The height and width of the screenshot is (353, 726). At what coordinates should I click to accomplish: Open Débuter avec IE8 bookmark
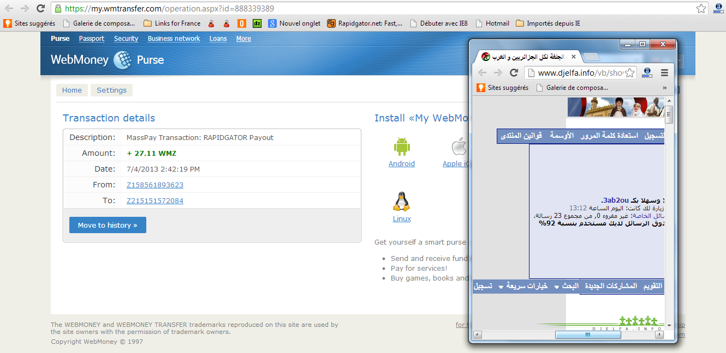(x=438, y=23)
